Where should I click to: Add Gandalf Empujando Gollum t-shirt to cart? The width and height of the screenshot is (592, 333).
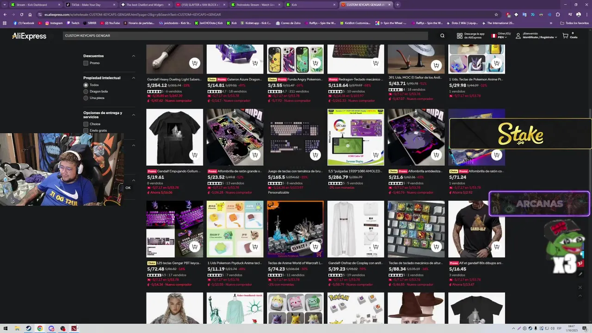[x=195, y=155]
